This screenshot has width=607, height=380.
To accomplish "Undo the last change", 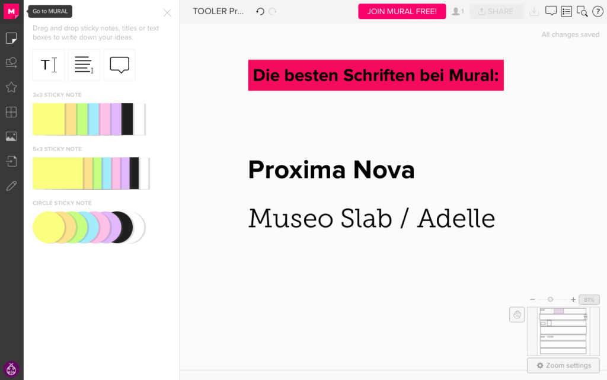I will click(260, 11).
